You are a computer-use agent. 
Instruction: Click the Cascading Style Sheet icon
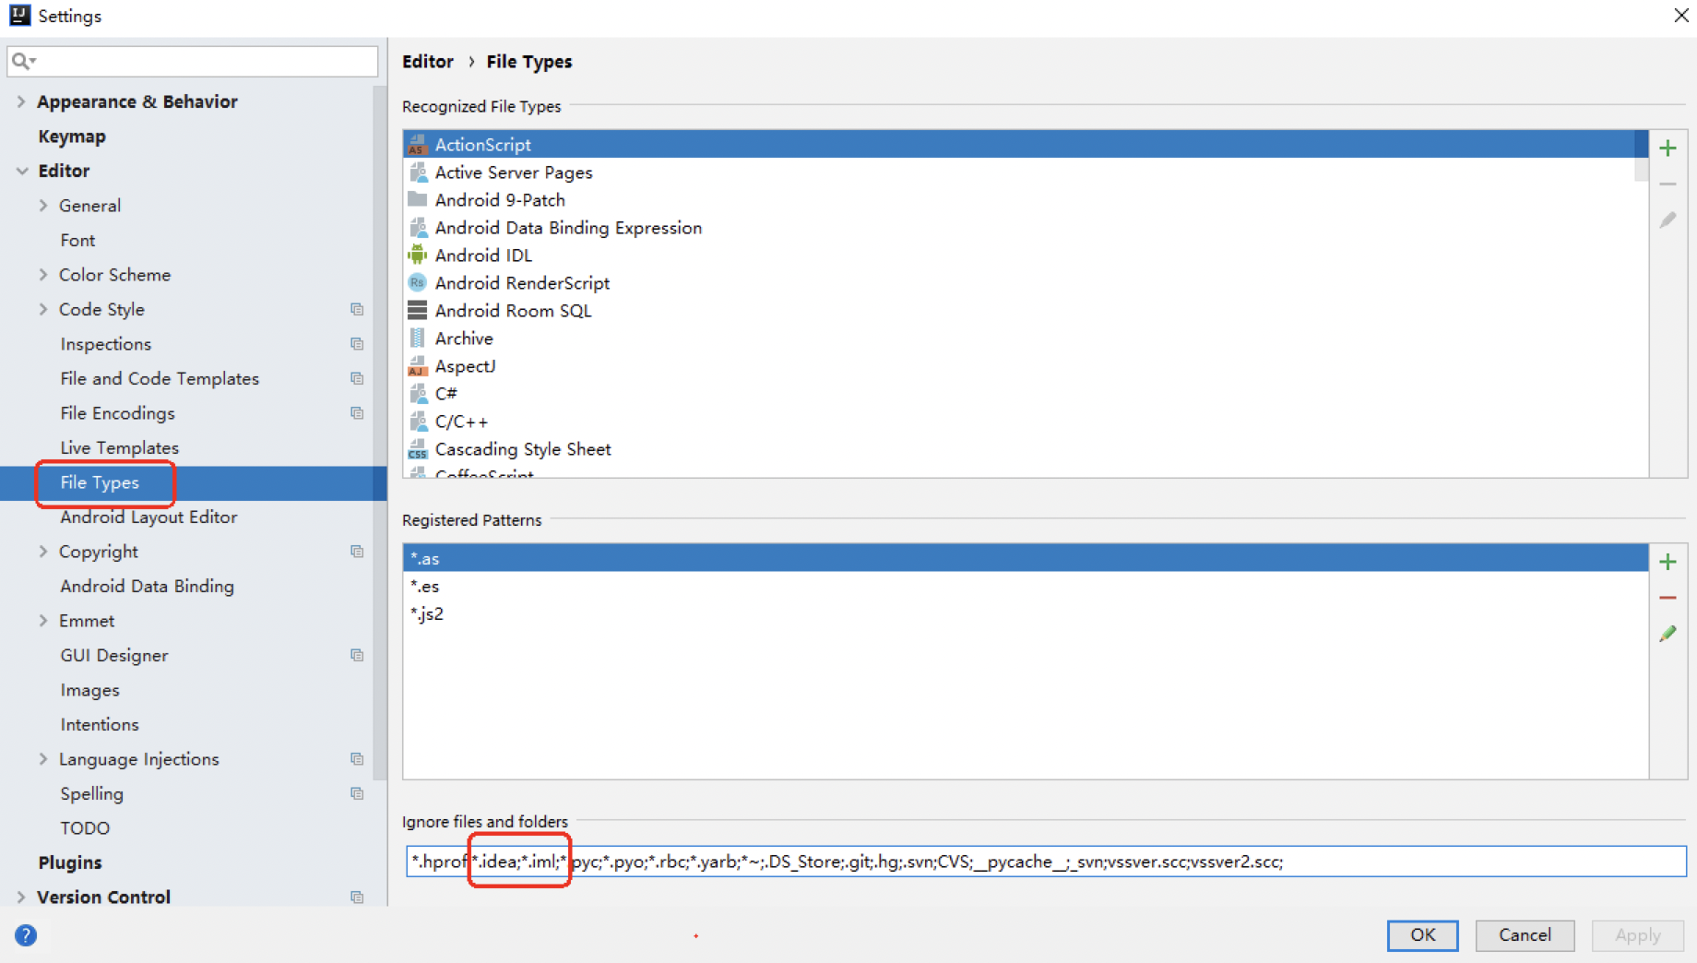tap(418, 449)
